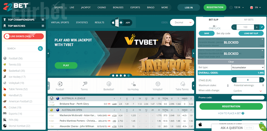Click the Apple icon in mobile apps panel
Screen dimensions: 267x131
tap(200, 125)
